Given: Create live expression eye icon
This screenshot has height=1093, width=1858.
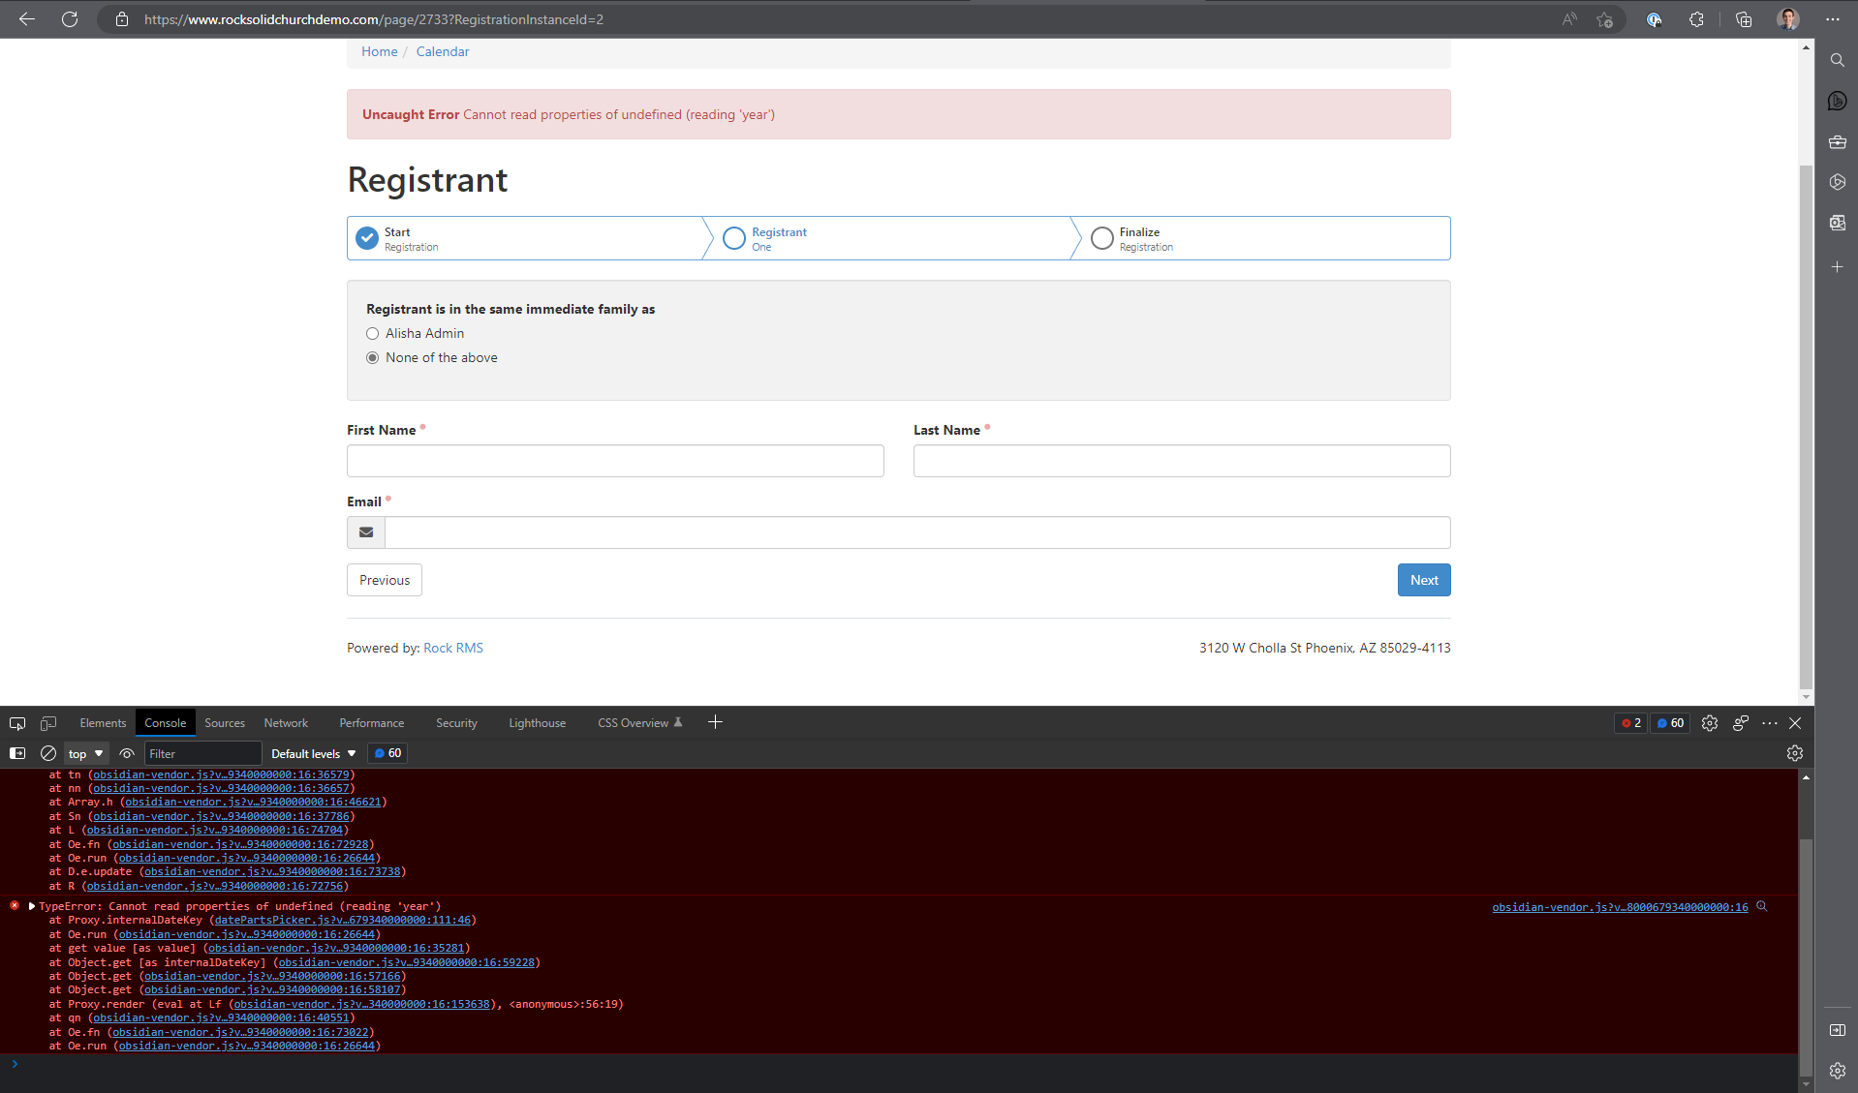Looking at the screenshot, I should pos(127,753).
